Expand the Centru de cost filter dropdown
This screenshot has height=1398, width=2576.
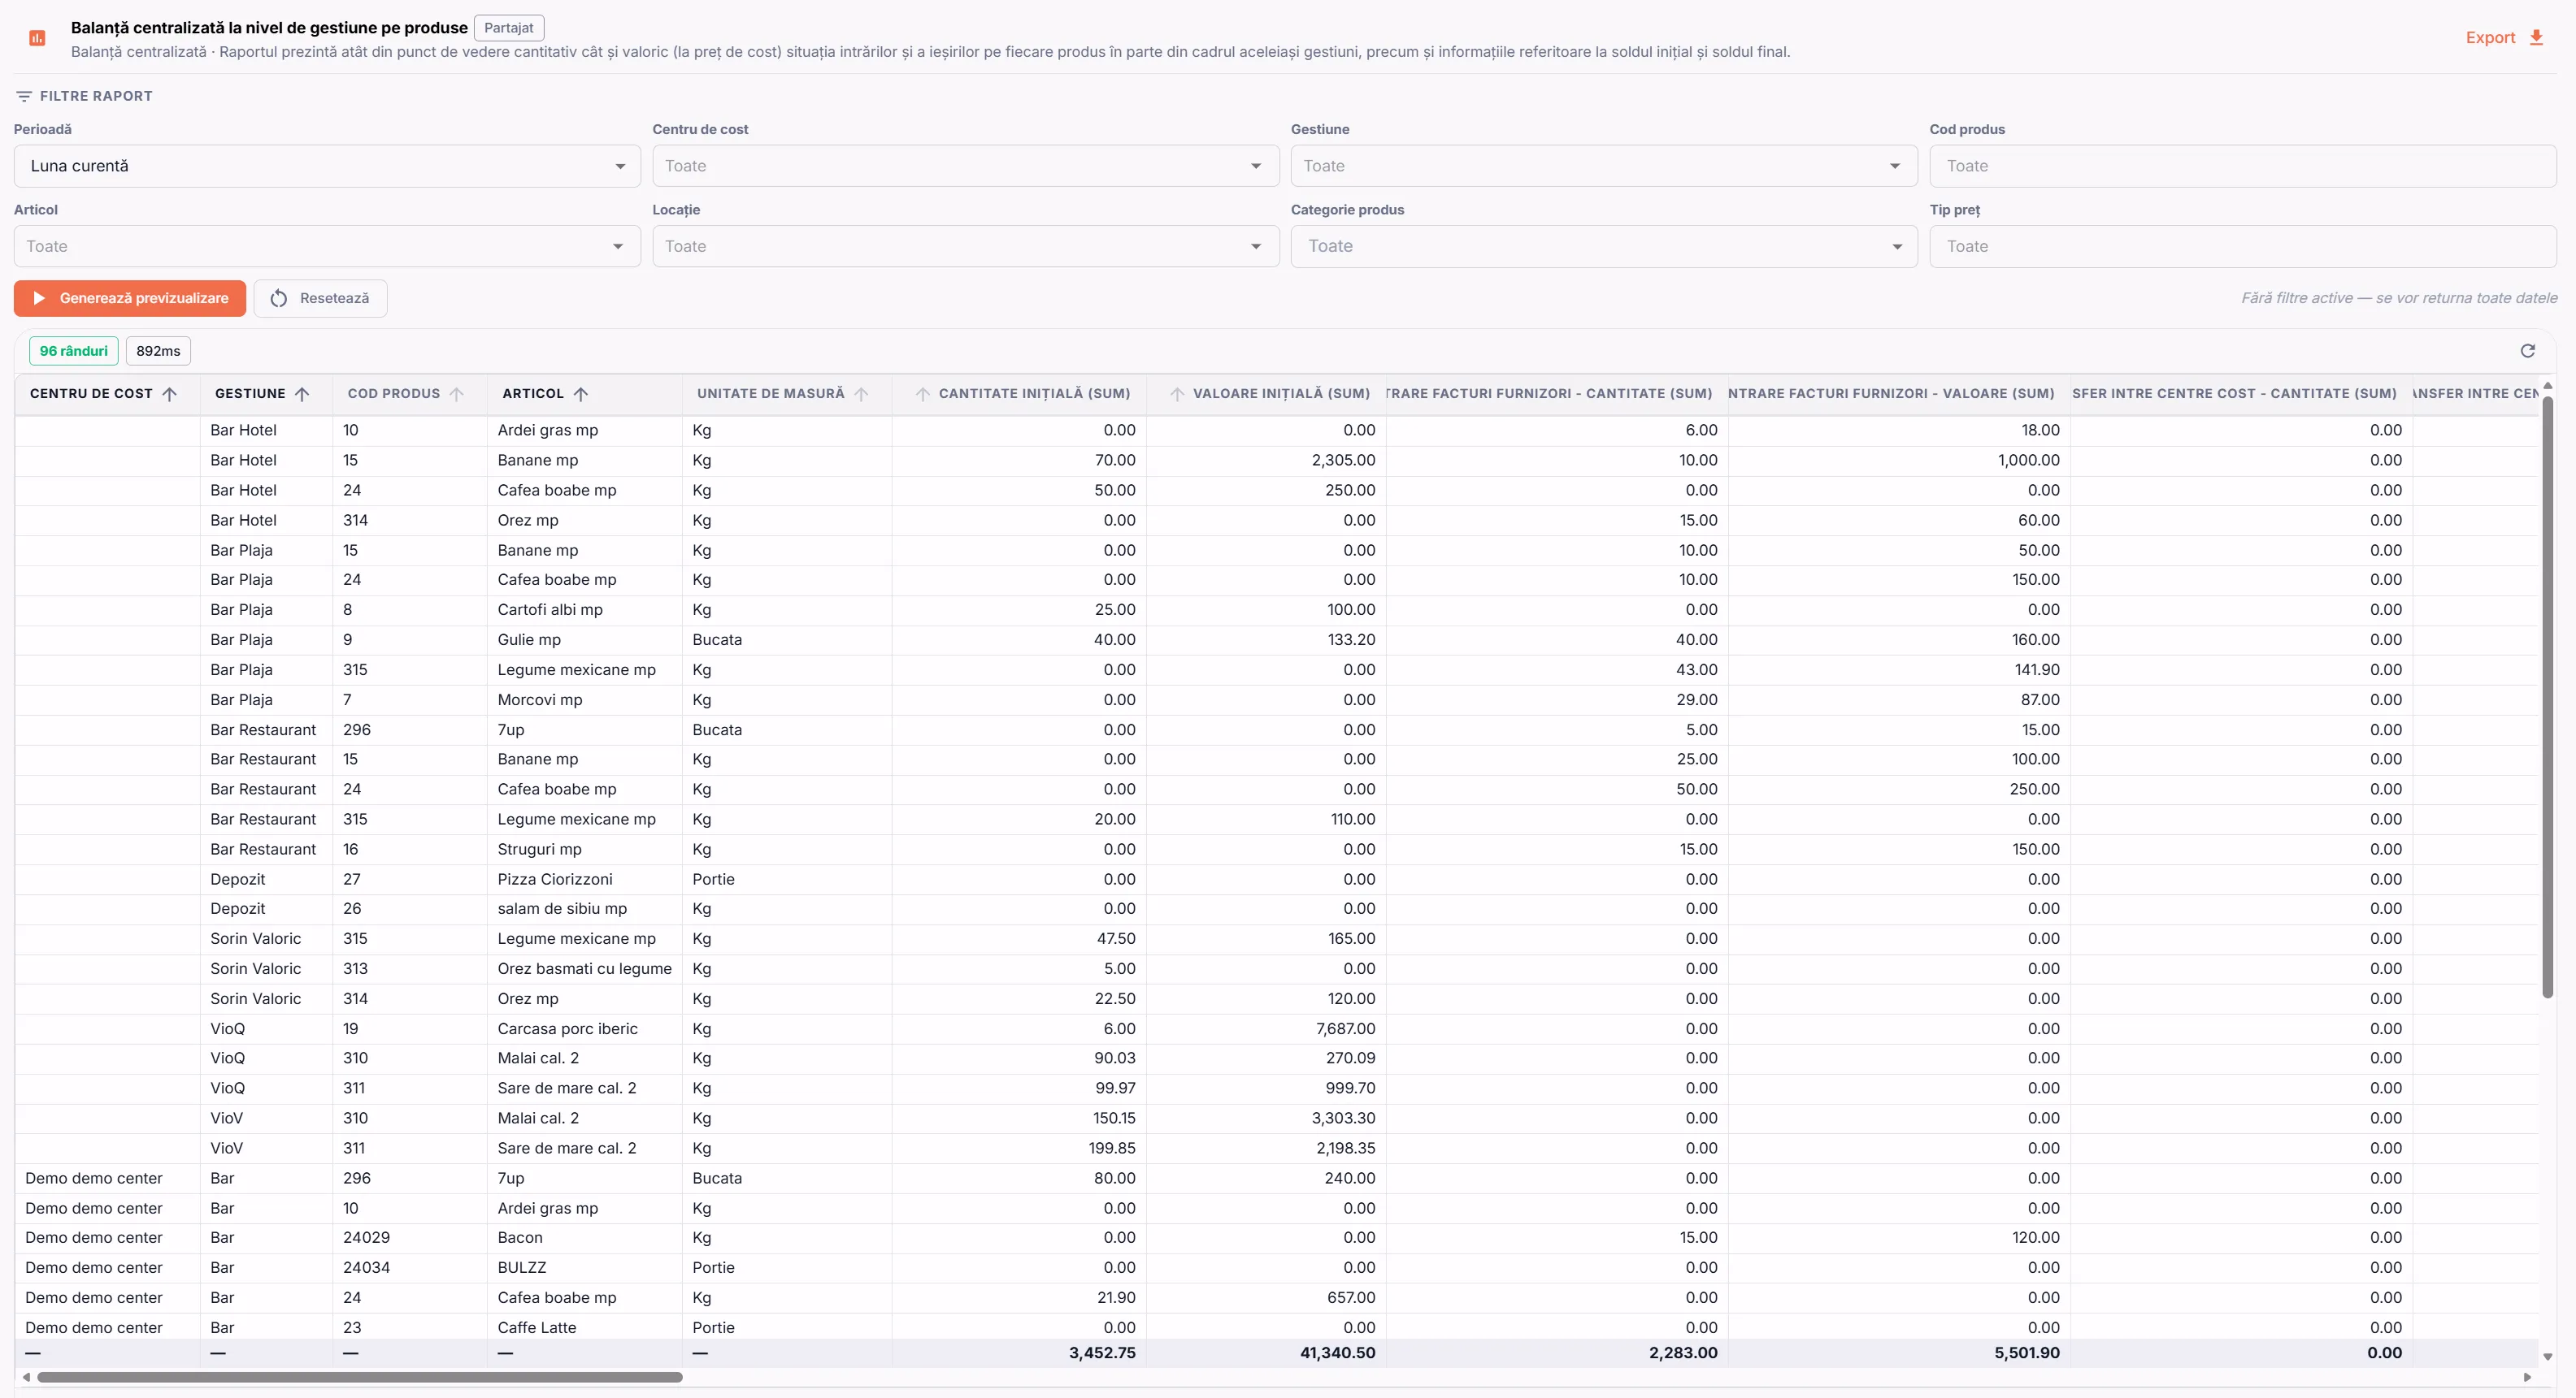coord(965,166)
